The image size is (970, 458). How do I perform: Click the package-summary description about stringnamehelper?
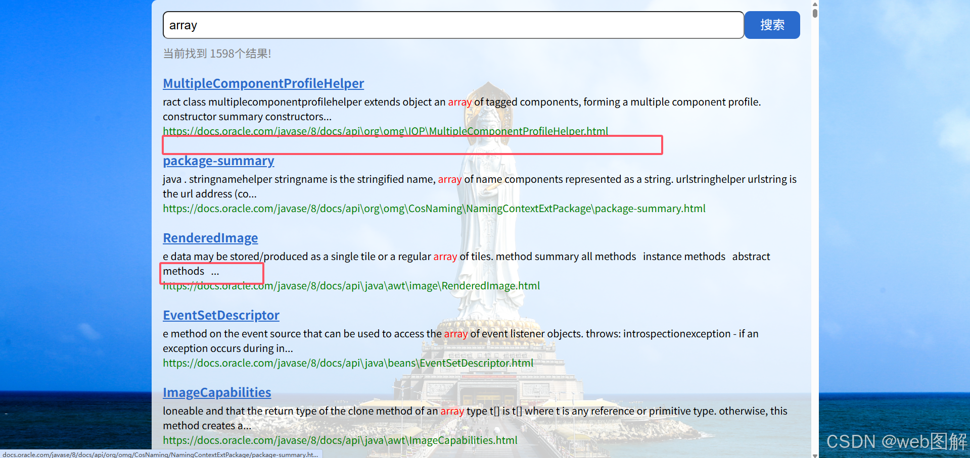click(x=479, y=186)
